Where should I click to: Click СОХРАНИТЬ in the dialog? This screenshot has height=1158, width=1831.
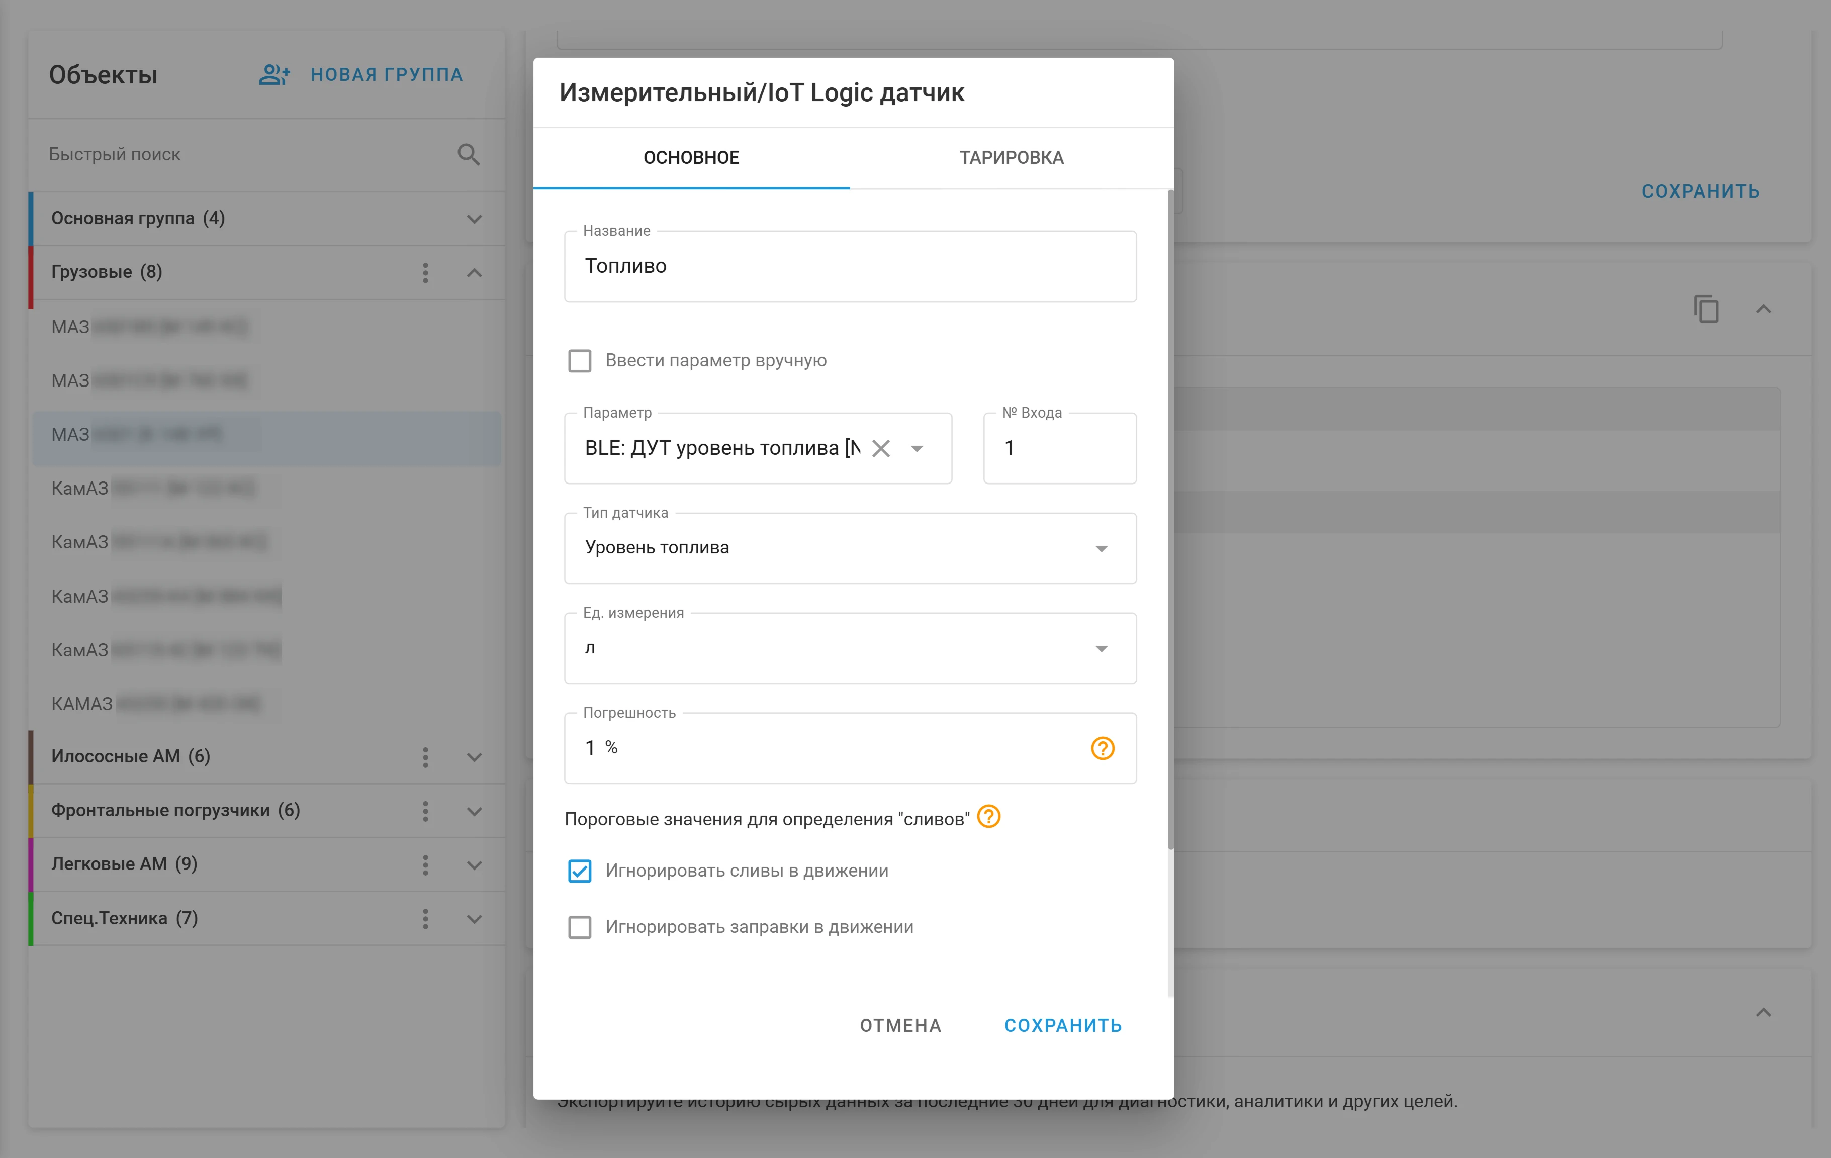[x=1063, y=1026]
